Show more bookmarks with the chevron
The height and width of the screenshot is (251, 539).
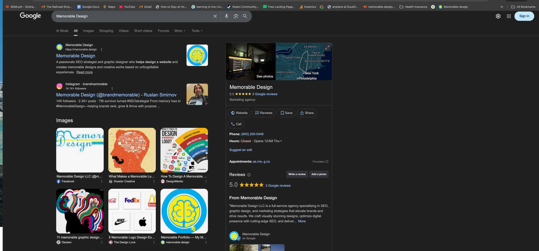[x=502, y=7]
